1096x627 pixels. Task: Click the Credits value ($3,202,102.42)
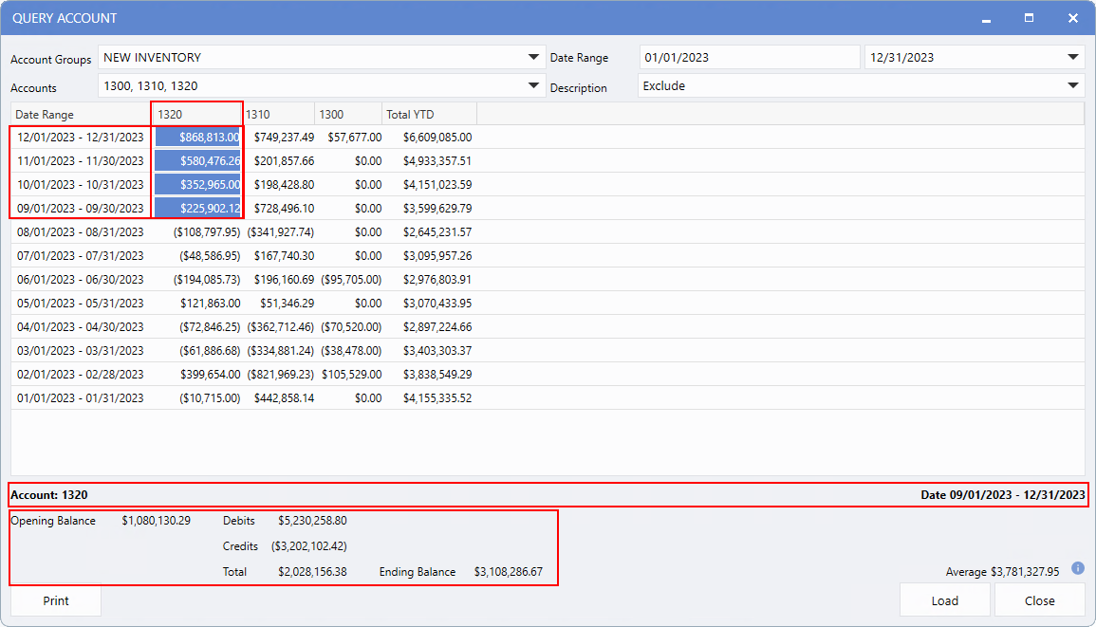(x=309, y=546)
